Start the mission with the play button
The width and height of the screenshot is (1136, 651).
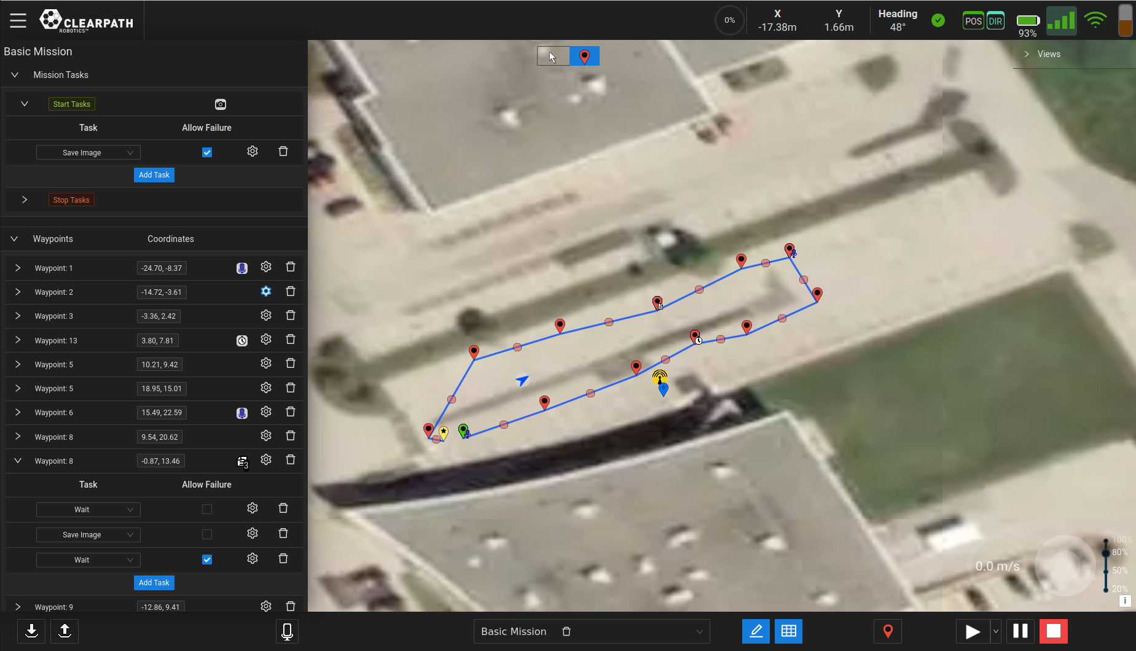point(972,631)
